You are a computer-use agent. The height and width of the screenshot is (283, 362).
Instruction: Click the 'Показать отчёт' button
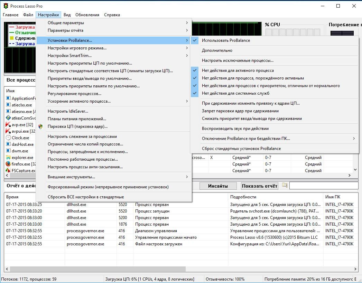pyautogui.click(x=260, y=186)
